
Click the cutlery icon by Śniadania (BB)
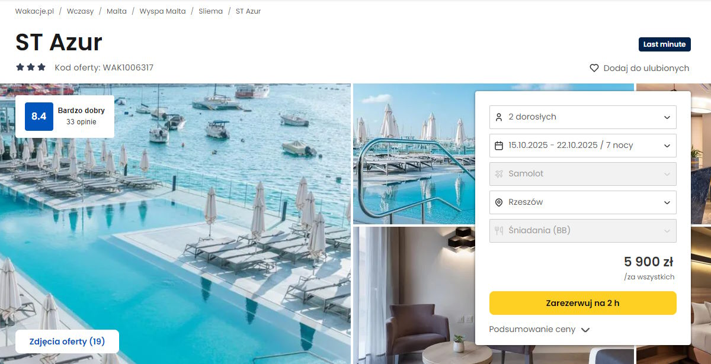coord(499,231)
